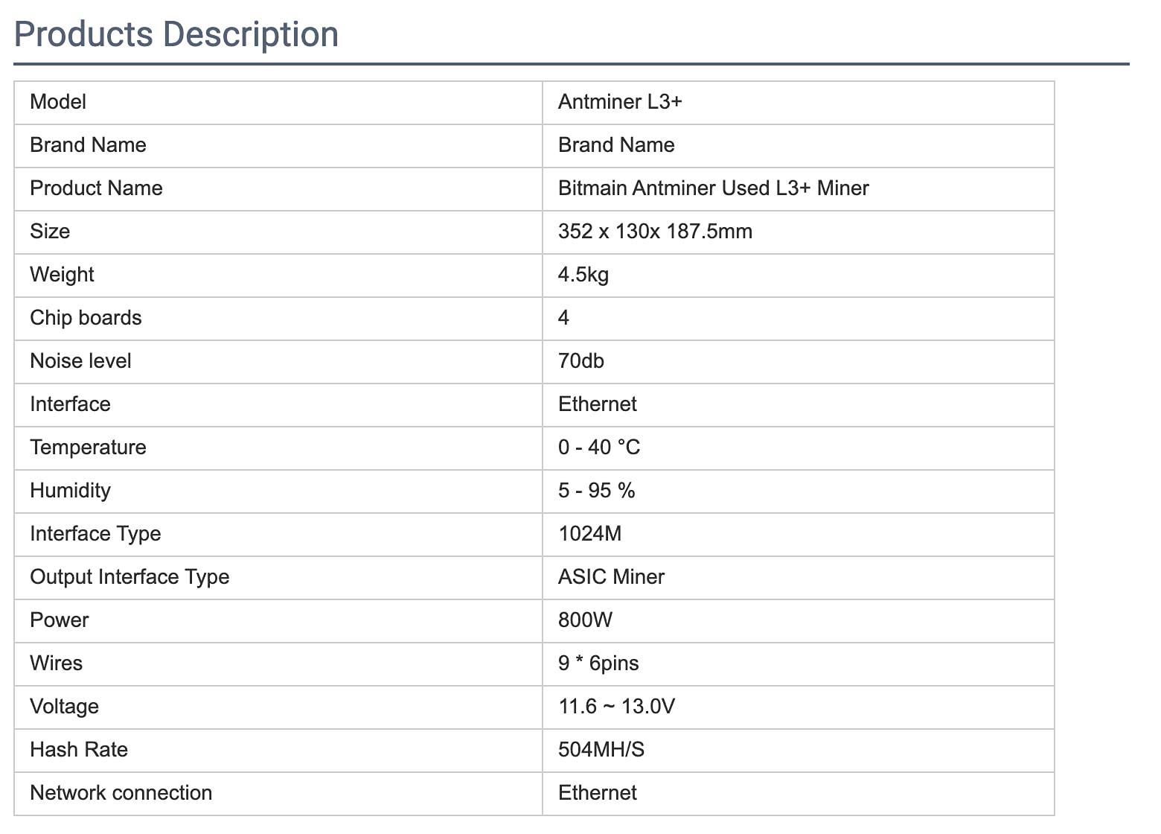
Task: Select the "5 - 95 %" humidity value
Action: pos(596,491)
